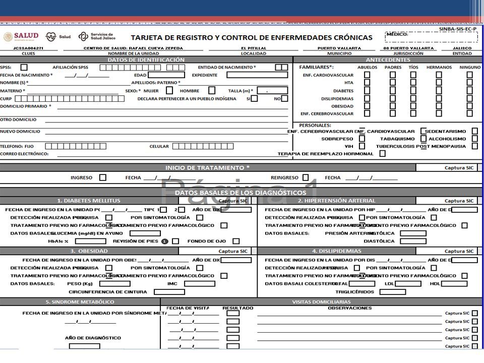Click the CELULAR digit boxes
This screenshot has width=484, height=363.
[x=203, y=146]
